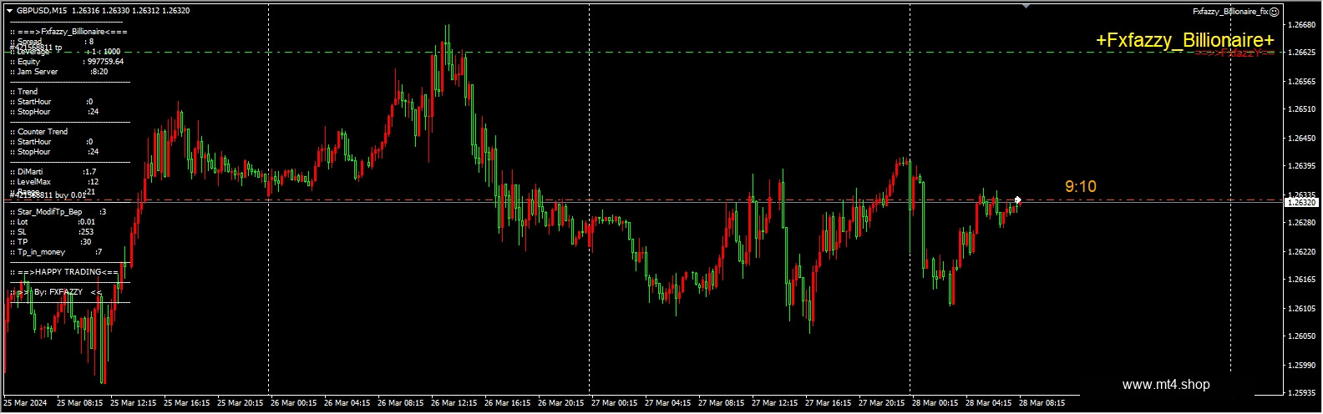Click the Expert Advisor smiley face icon
Screen dimensions: 1323x414
pyautogui.click(x=1274, y=12)
